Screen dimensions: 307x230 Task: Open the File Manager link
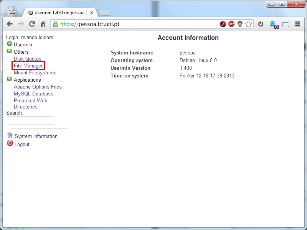(x=28, y=66)
